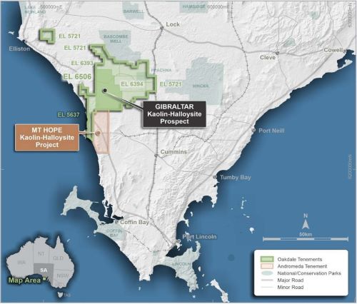Click the Port Lincoln town label
Viewport: 357px width, 304px height.
199,237
